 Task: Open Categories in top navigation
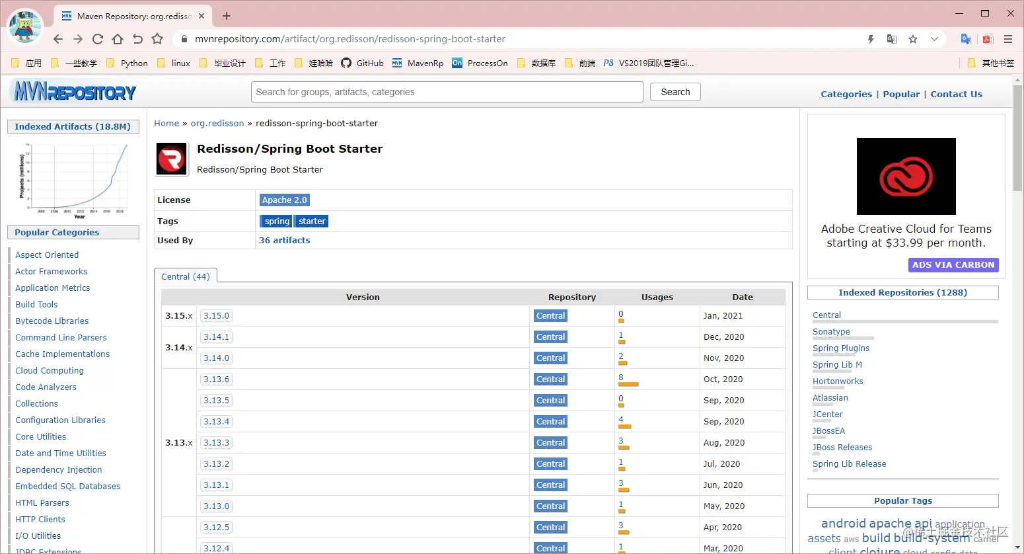(x=846, y=94)
